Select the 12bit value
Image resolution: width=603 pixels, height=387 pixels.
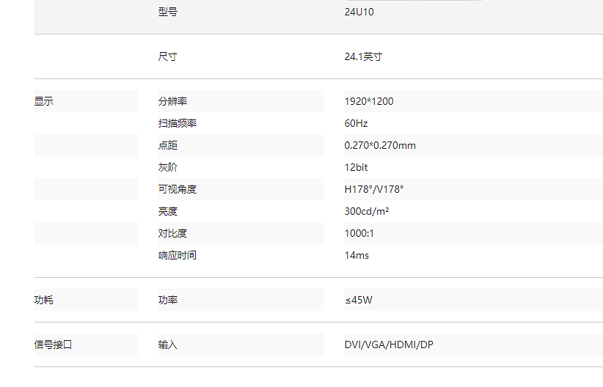(x=356, y=167)
